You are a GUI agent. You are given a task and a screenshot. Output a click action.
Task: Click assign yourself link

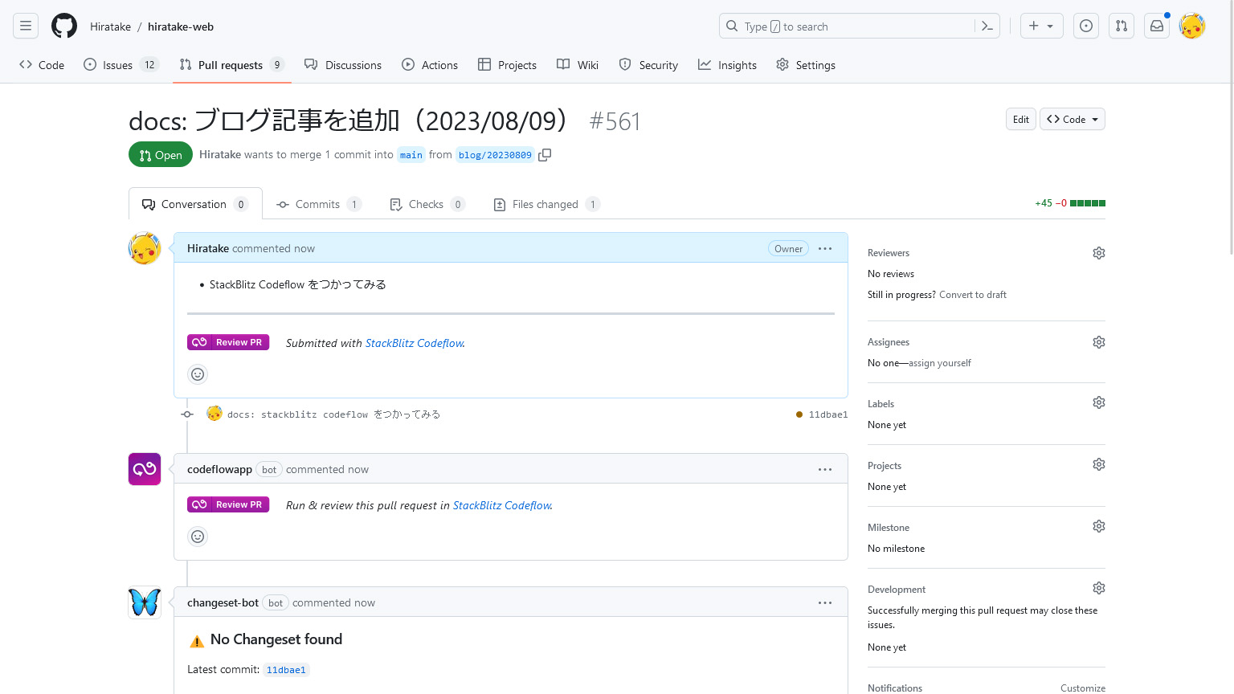pos(940,363)
